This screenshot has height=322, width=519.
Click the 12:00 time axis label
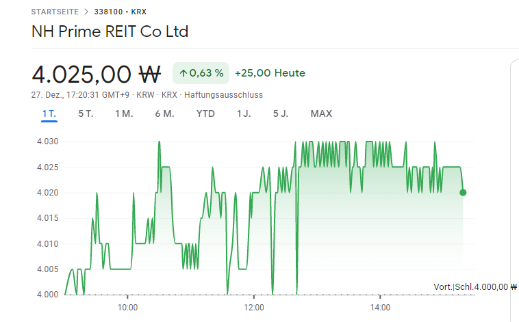(254, 308)
